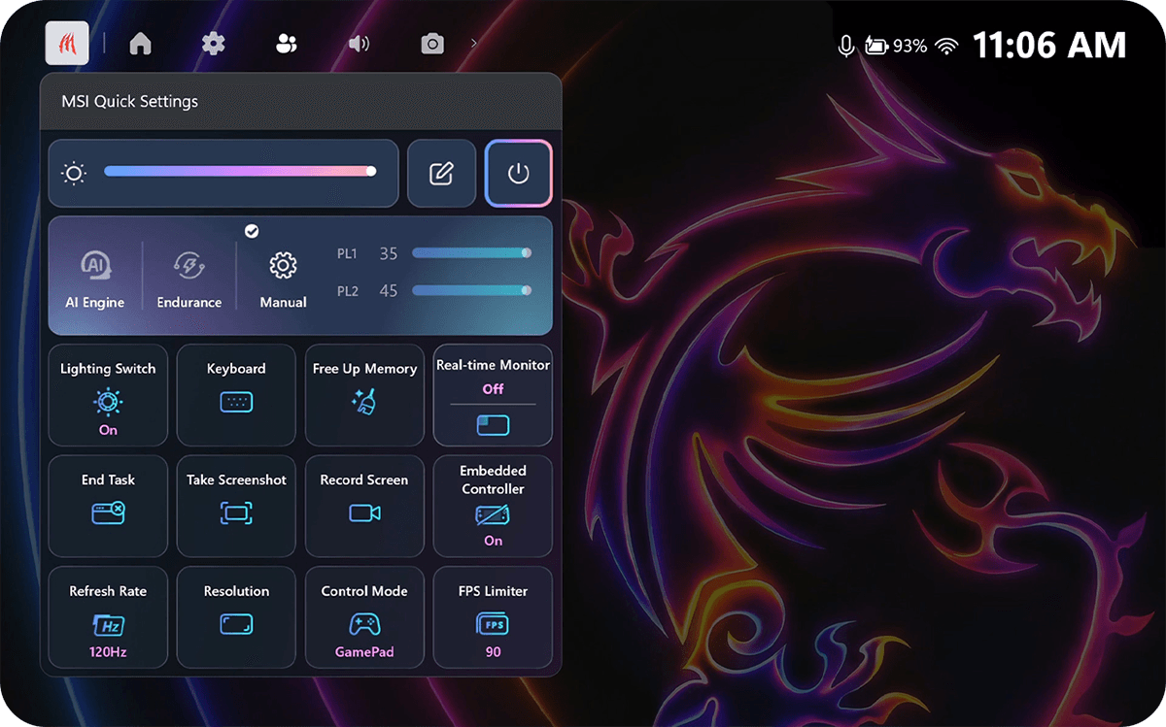
Task: Select Endurance performance mode
Action: [189, 280]
